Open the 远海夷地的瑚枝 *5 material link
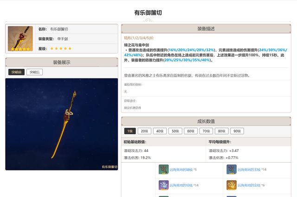Viewport: 297px width, 197px height. 183,170
